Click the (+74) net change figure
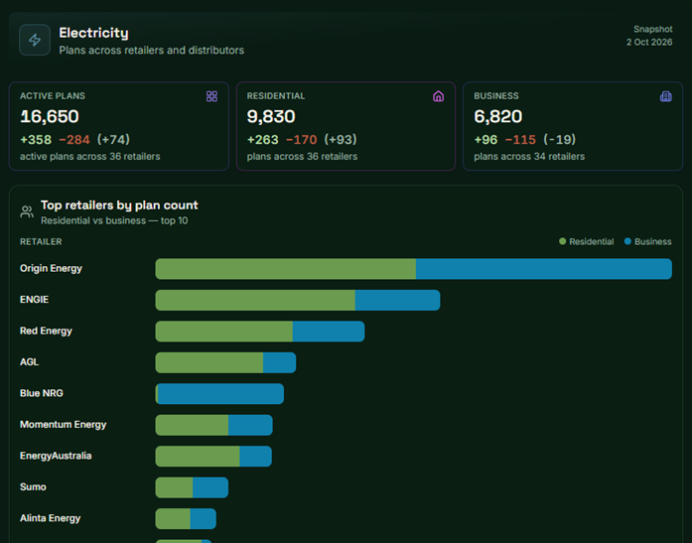 [113, 140]
